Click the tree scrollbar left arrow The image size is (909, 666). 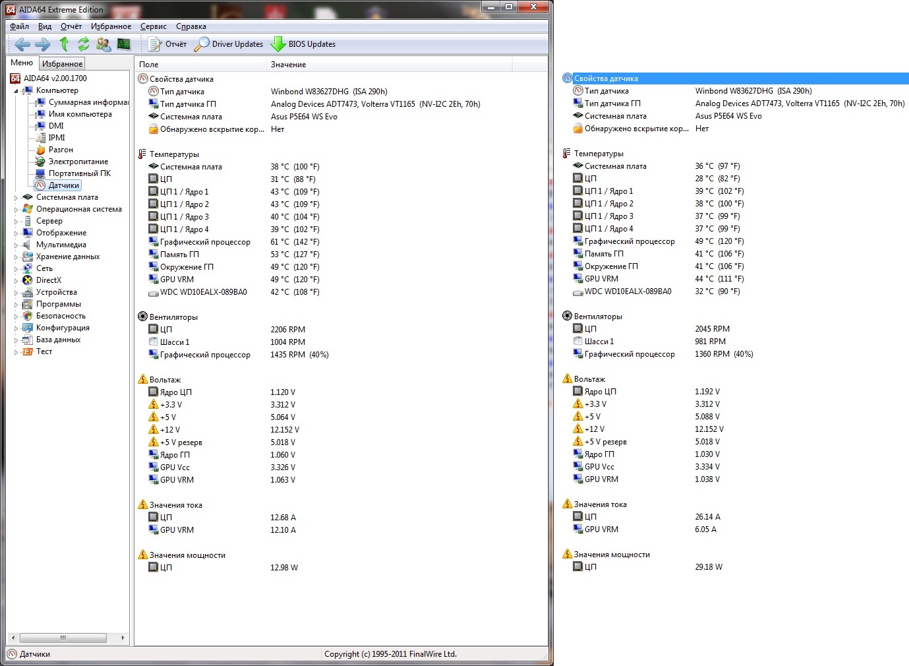coord(13,638)
